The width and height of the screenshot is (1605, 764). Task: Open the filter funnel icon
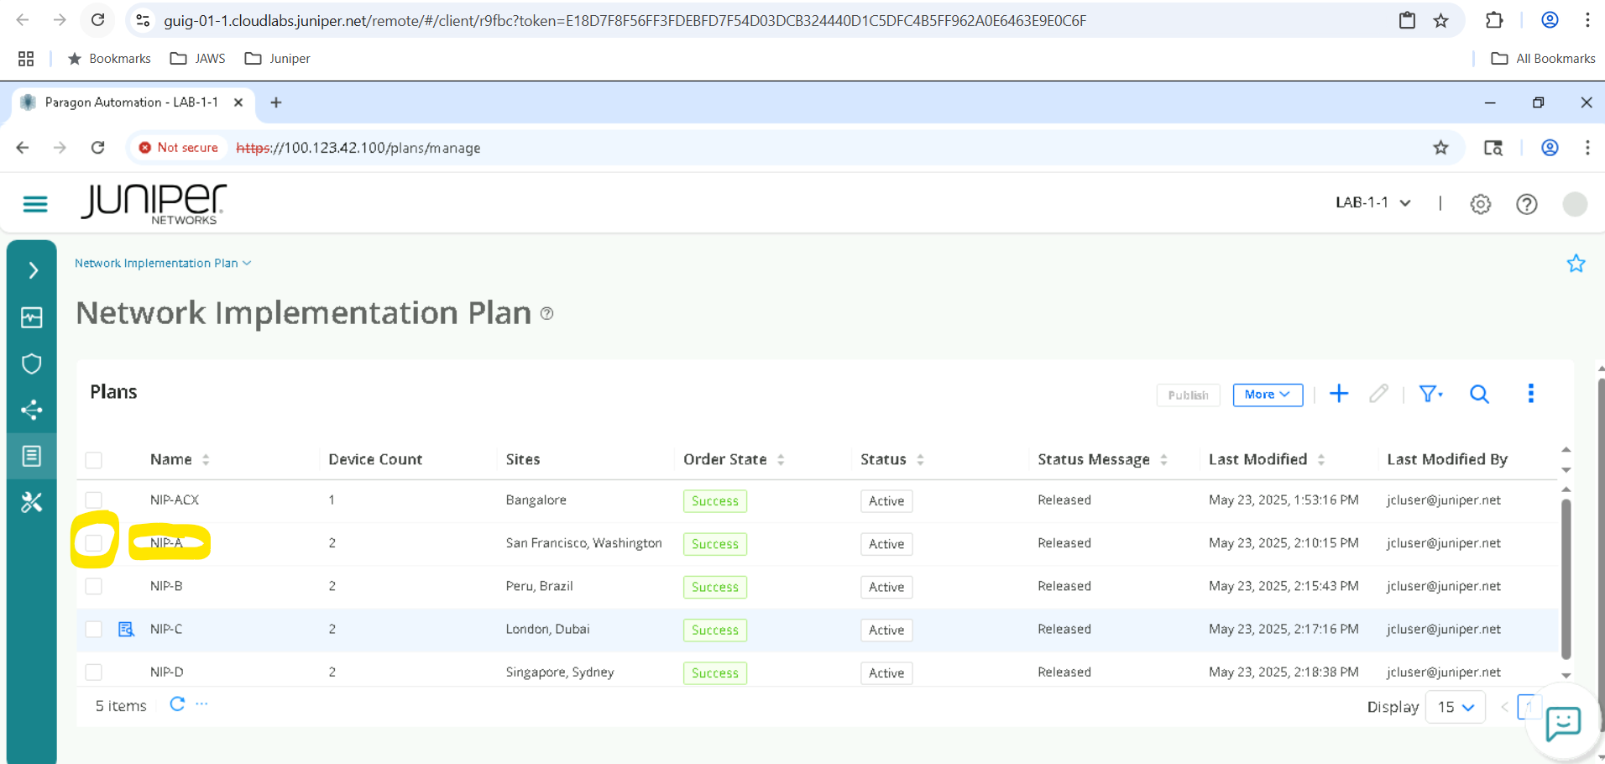click(x=1430, y=394)
